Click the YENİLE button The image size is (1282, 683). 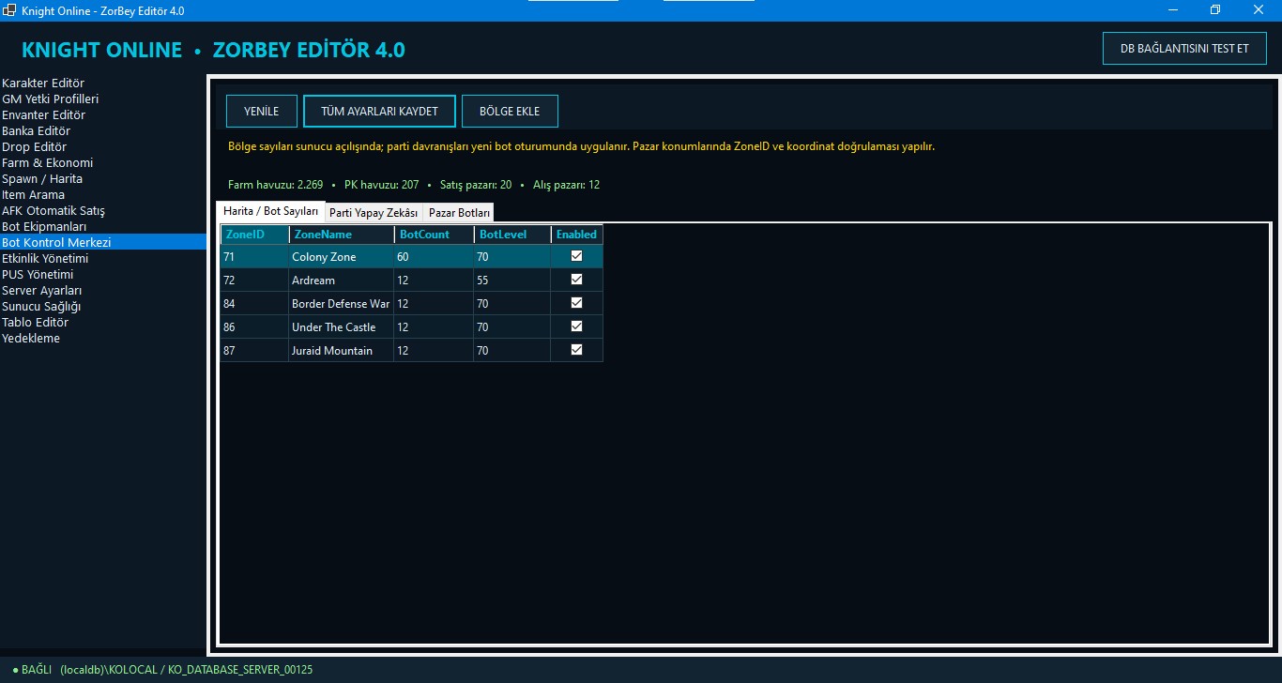tap(262, 111)
